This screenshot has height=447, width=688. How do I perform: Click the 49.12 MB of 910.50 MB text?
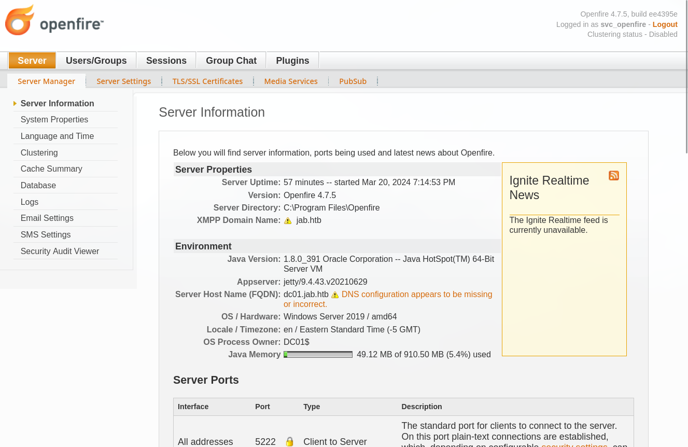(x=424, y=355)
